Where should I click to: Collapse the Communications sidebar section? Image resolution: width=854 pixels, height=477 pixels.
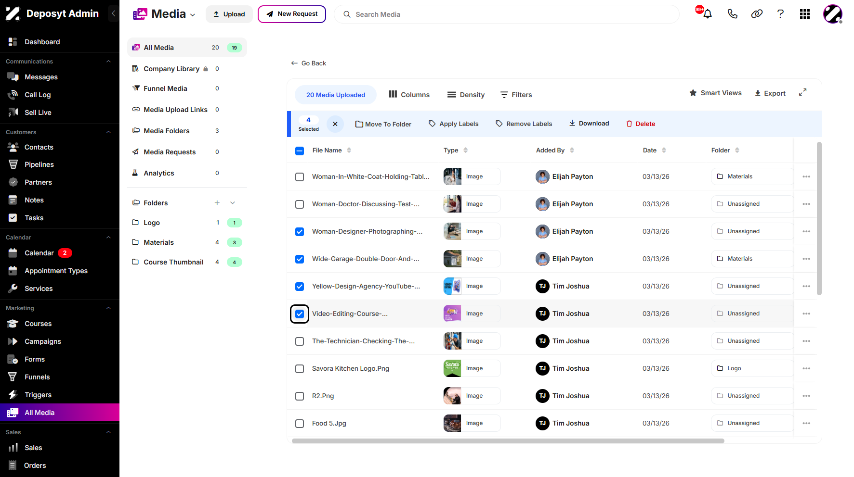(108, 62)
